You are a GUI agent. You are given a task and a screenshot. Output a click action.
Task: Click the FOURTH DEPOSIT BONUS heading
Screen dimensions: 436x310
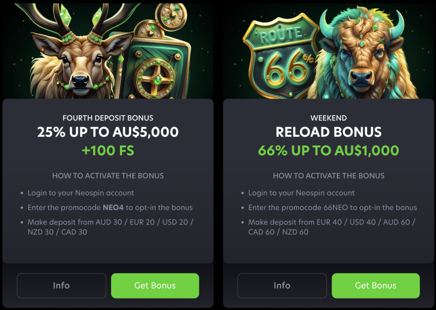tap(108, 118)
